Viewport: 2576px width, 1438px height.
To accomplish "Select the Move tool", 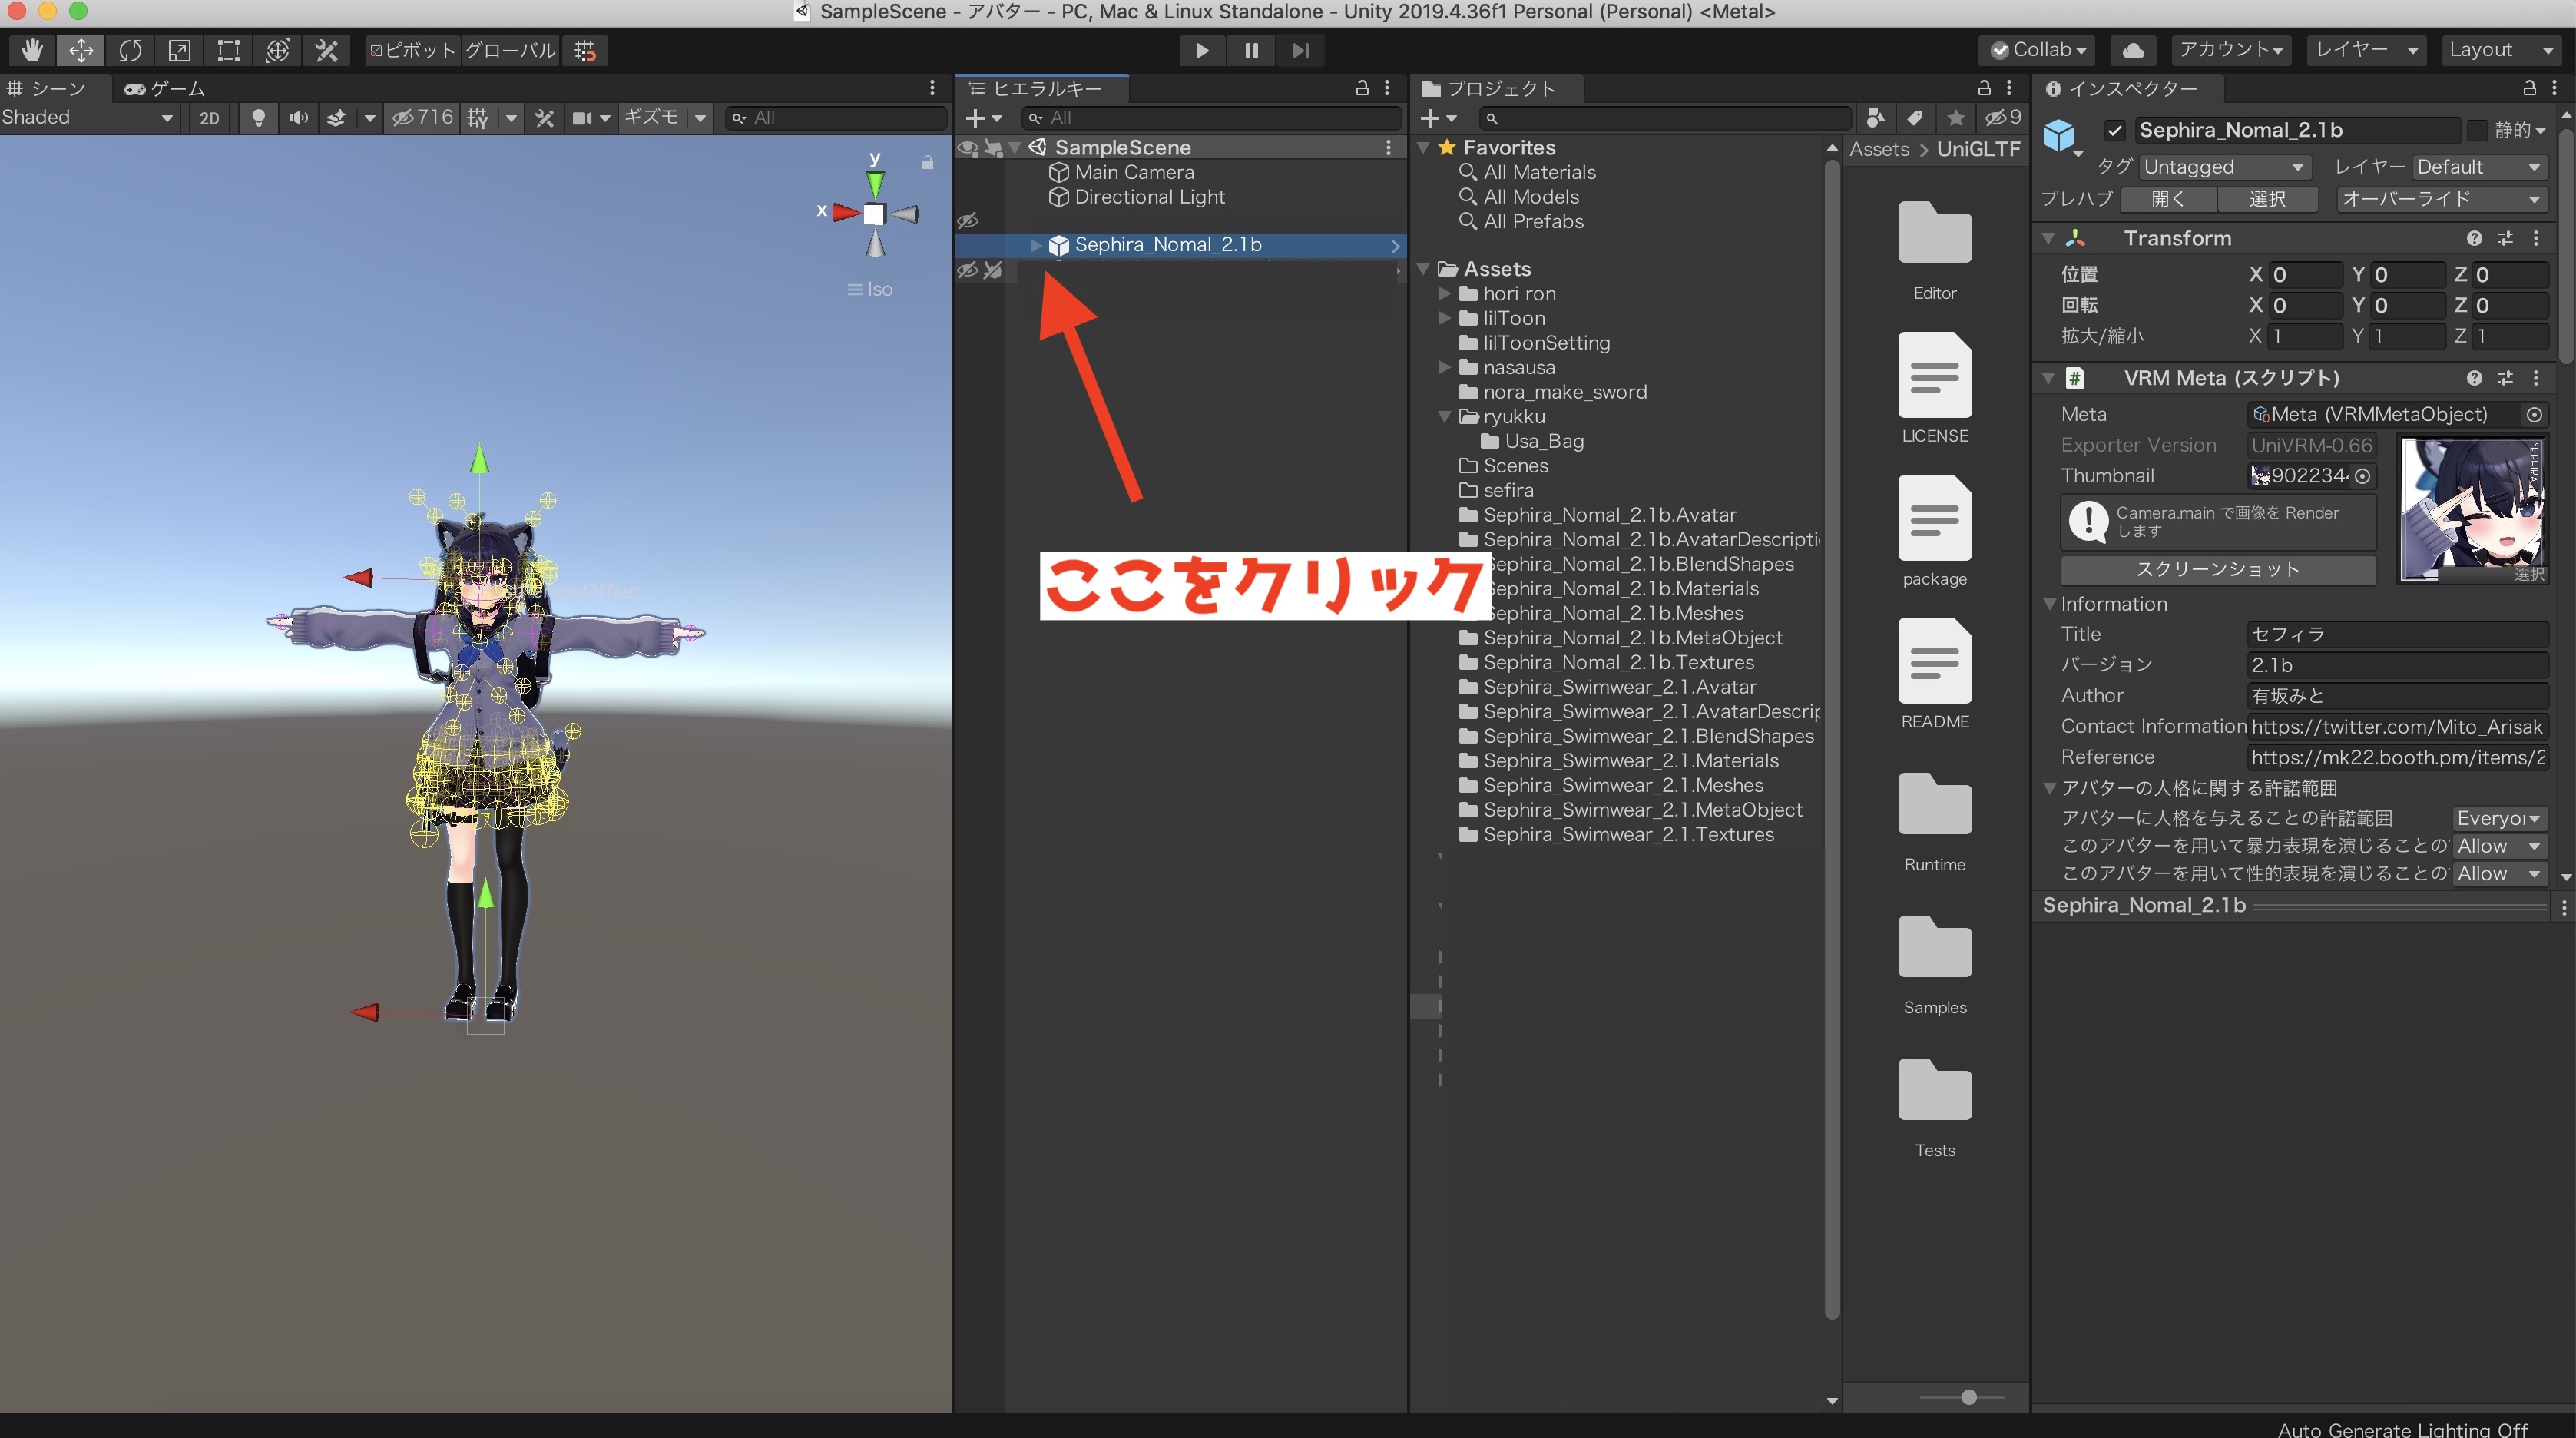I will coord(80,50).
